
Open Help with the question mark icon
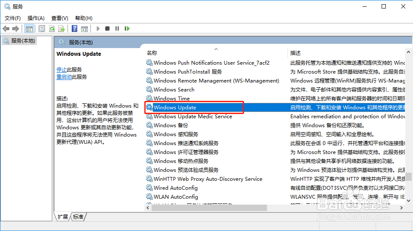pyautogui.click(x=75, y=29)
